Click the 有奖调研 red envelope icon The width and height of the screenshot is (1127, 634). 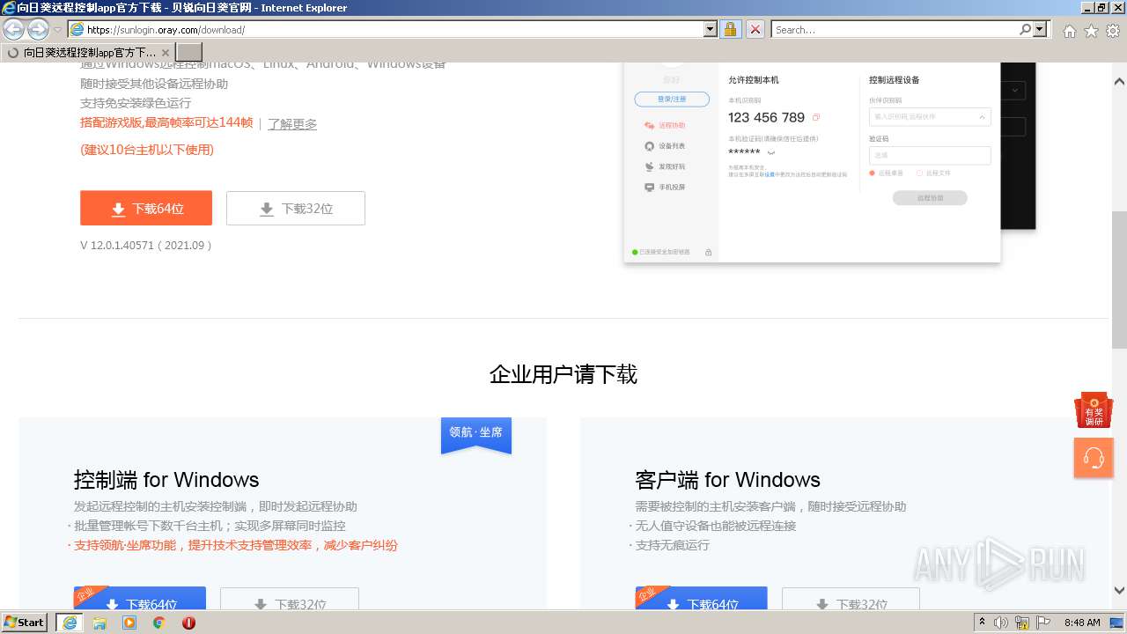(1094, 410)
